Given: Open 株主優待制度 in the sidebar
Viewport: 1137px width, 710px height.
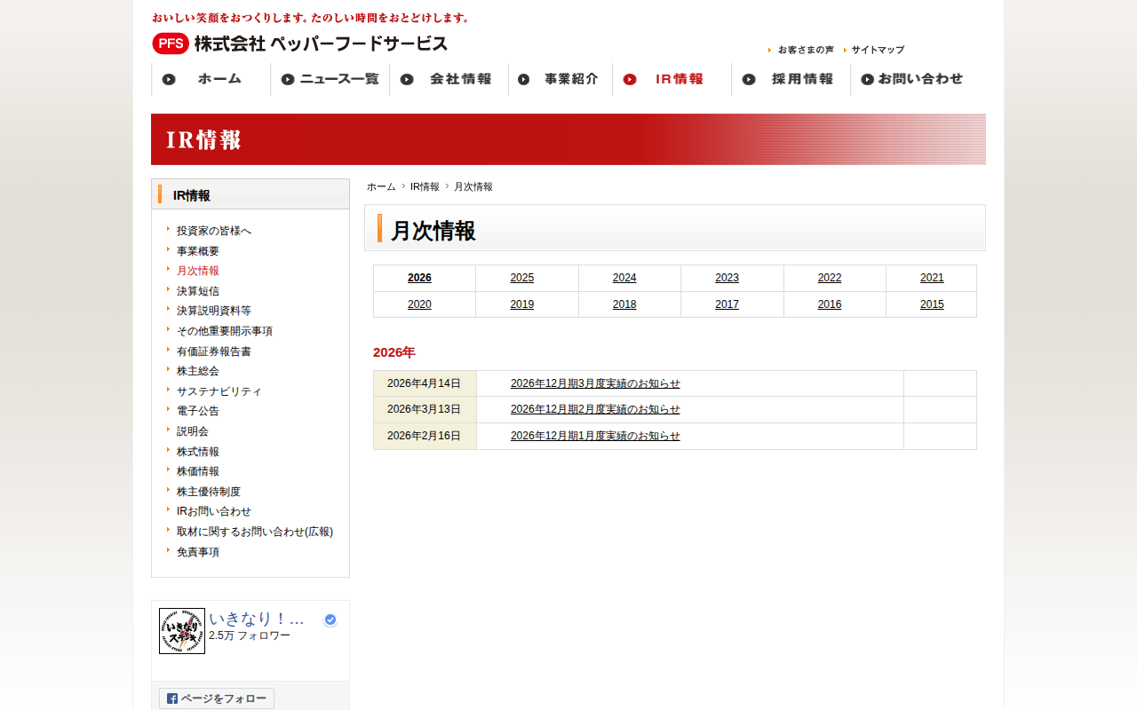Looking at the screenshot, I should click(209, 492).
